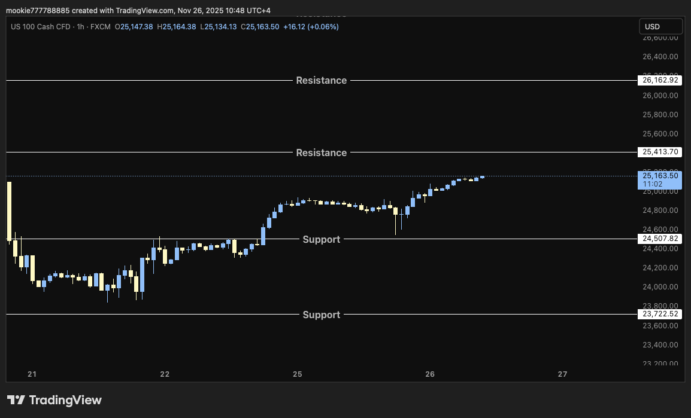This screenshot has width=691, height=418.
Task: Click the 25,413.70 price axis tag
Action: [660, 152]
